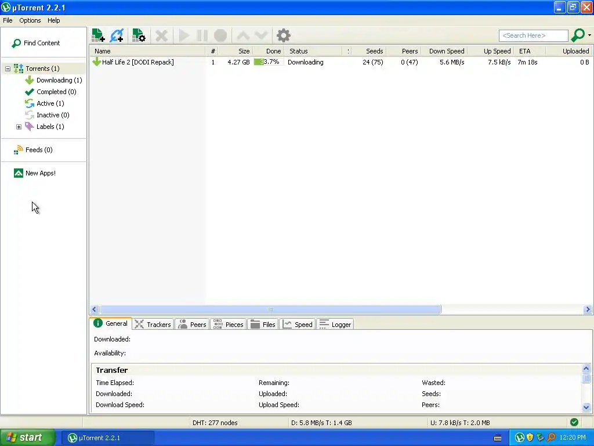Viewport: 594px width, 446px height.
Task: Click µTorrent system tray icon
Action: (x=519, y=438)
